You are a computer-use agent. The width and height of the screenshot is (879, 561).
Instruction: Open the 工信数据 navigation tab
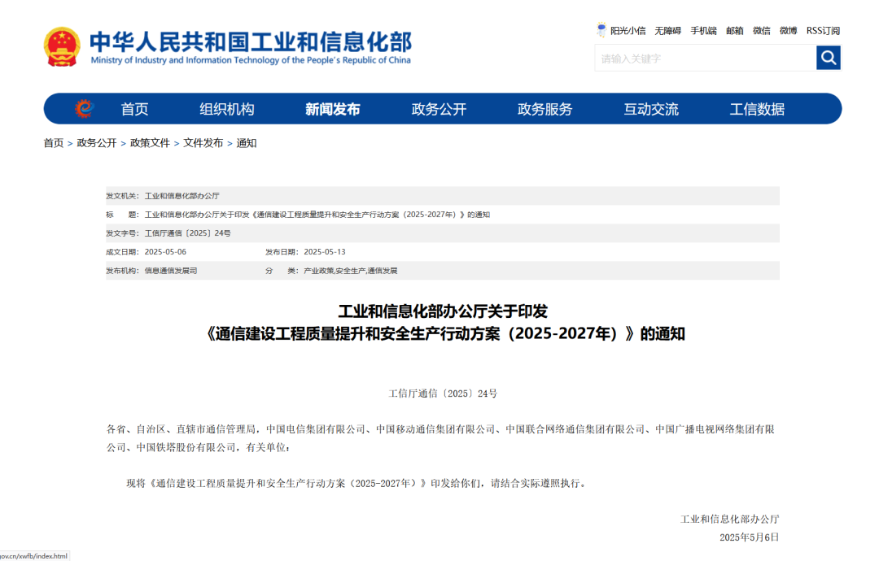pyautogui.click(x=758, y=109)
